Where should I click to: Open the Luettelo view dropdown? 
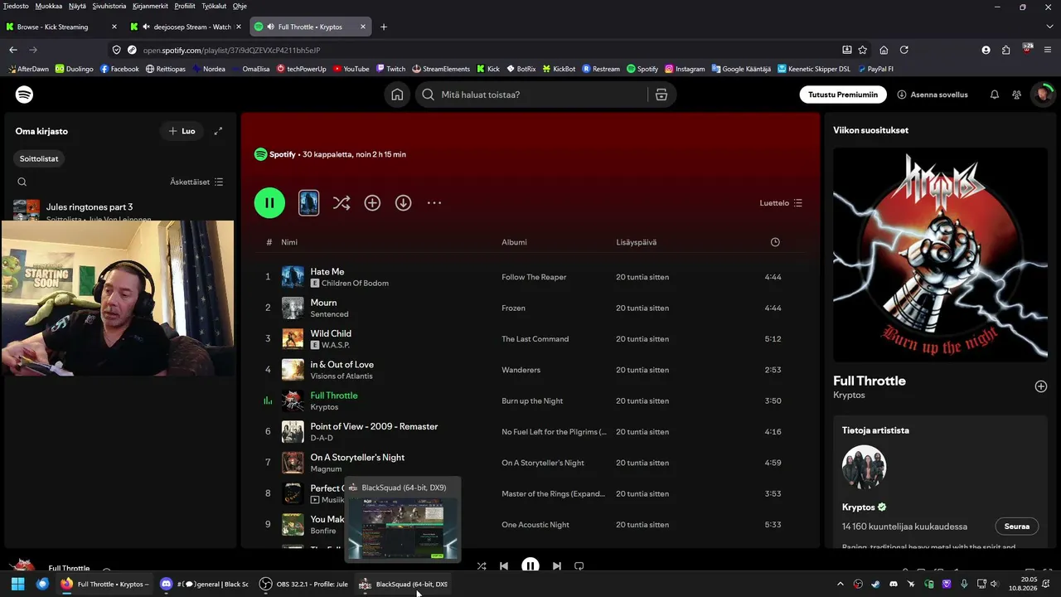(781, 203)
